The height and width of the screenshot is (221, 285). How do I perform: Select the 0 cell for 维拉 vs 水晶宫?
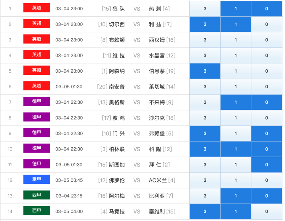click(x=267, y=55)
